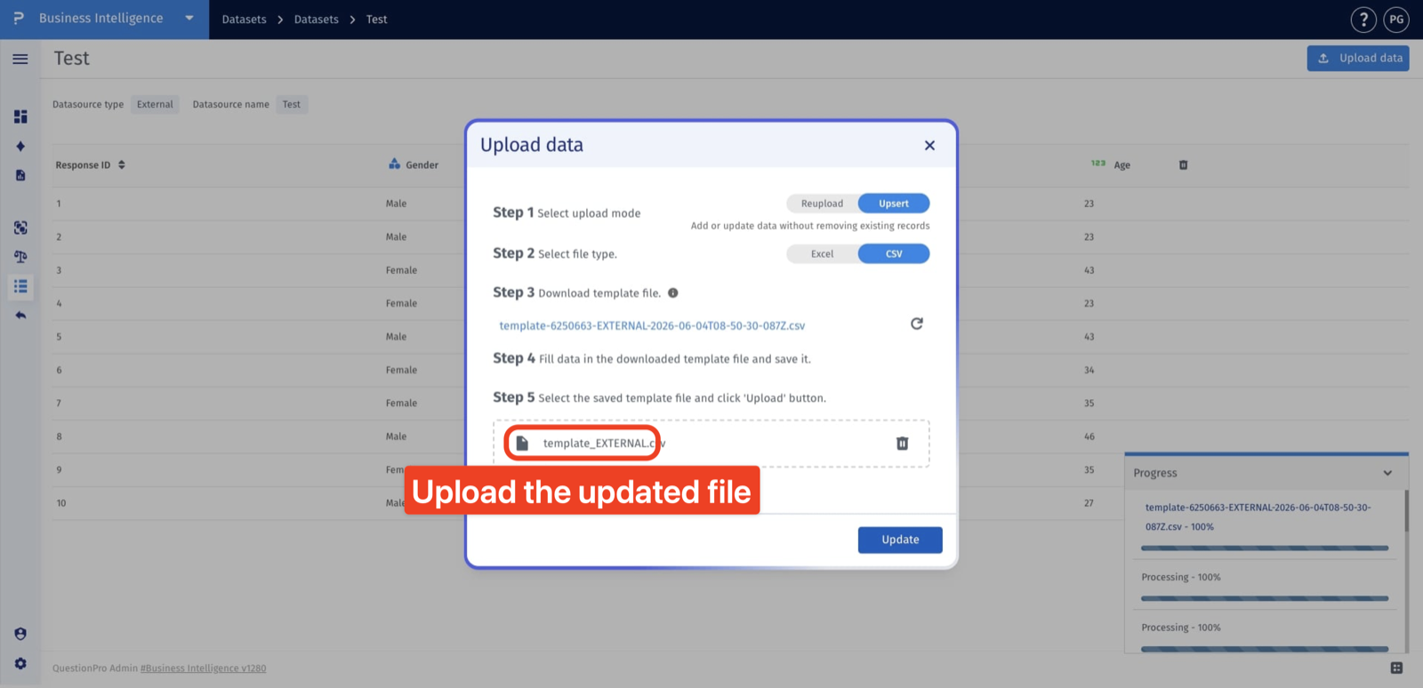Click the 123 numeric type icon for Age
Viewport: 1423px width, 688px height.
[x=1098, y=164]
